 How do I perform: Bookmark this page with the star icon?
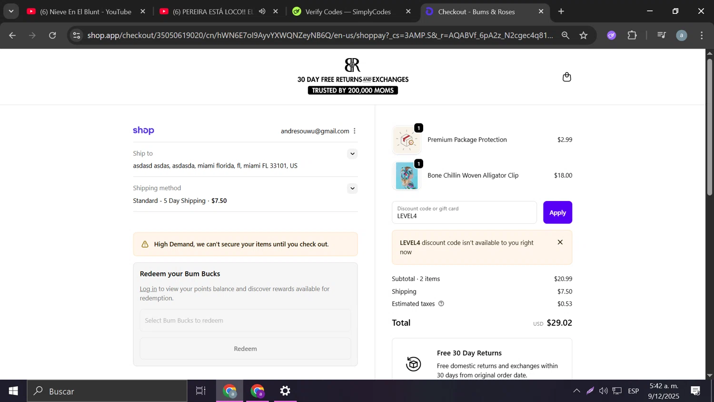(584, 35)
